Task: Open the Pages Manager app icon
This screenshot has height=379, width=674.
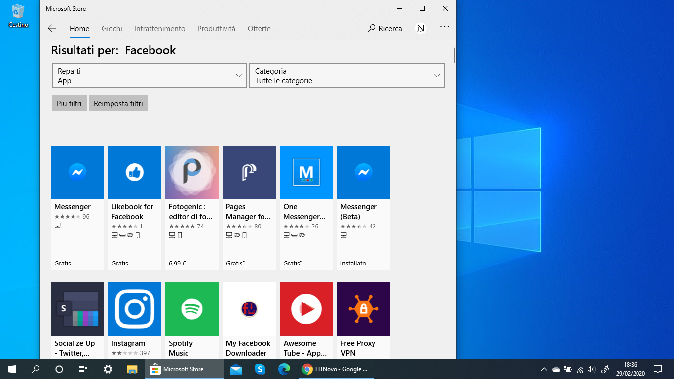Action: 249,172
